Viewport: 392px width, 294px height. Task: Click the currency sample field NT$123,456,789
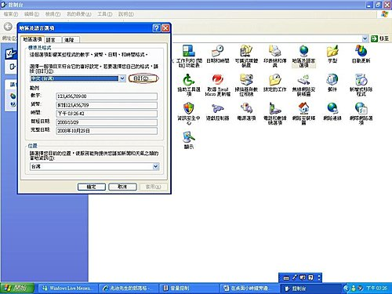(107, 105)
